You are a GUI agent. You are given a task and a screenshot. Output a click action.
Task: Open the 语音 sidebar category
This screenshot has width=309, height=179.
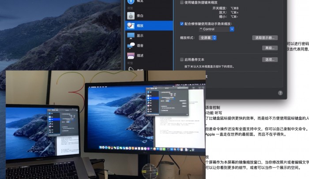149,45
